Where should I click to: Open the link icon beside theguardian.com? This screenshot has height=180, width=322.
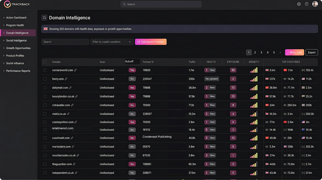coord(74,164)
